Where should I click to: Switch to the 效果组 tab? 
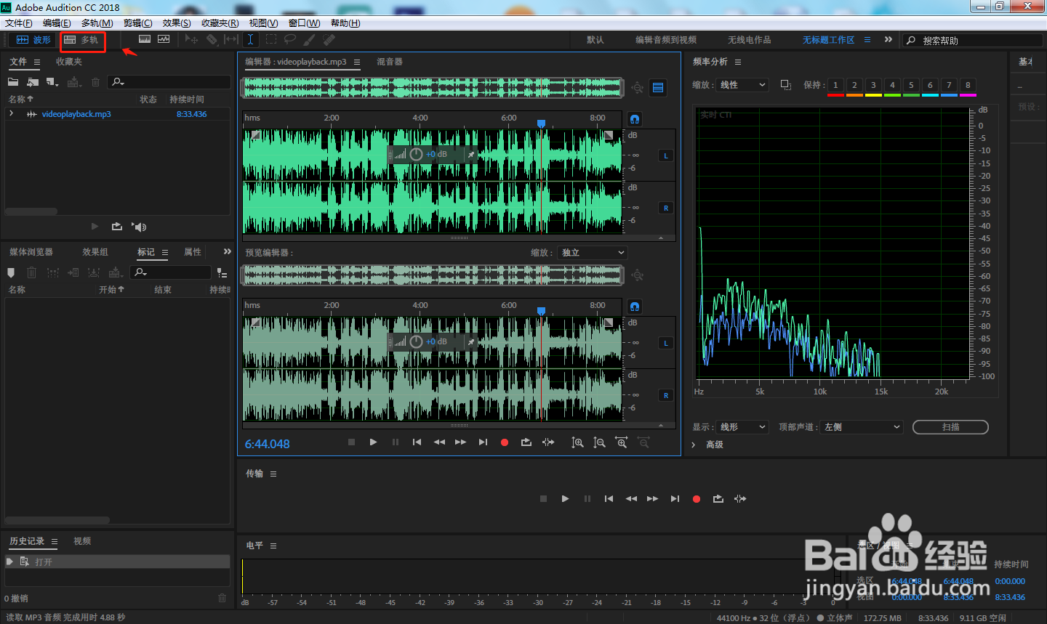coord(95,252)
